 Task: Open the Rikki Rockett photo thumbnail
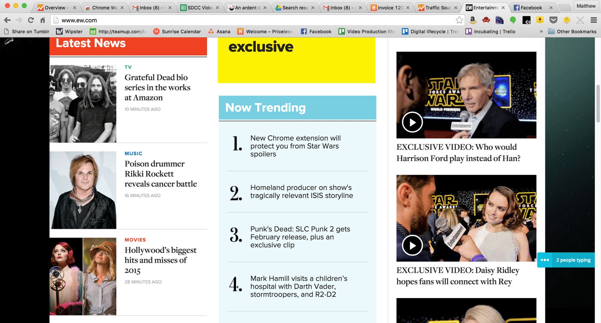coord(83,190)
